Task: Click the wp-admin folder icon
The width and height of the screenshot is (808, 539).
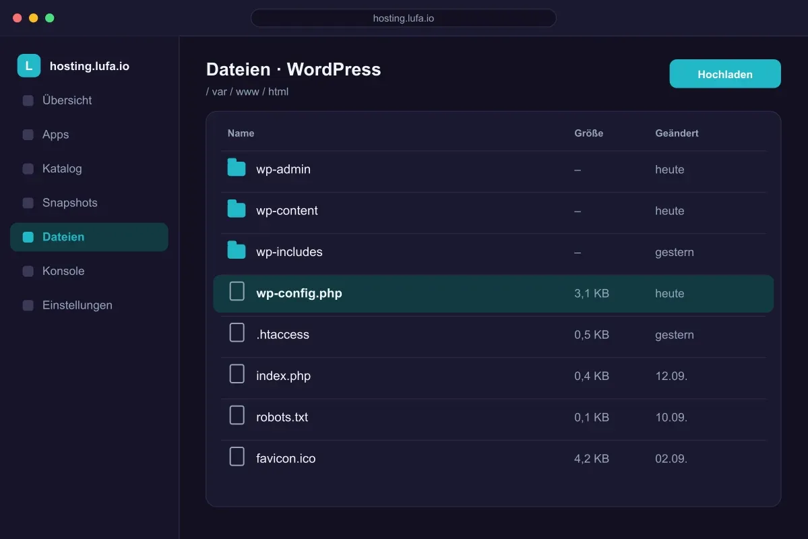Action: point(237,168)
